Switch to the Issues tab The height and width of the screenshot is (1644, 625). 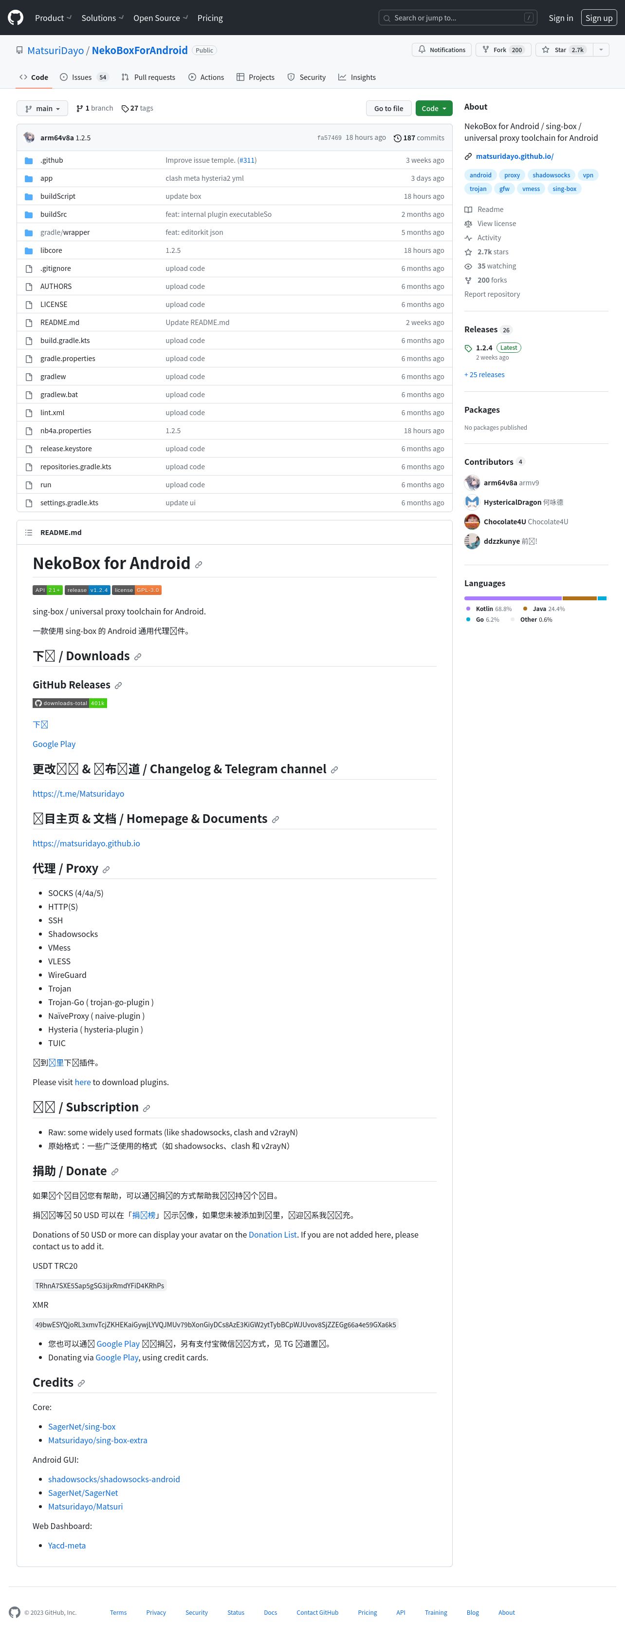tap(84, 77)
